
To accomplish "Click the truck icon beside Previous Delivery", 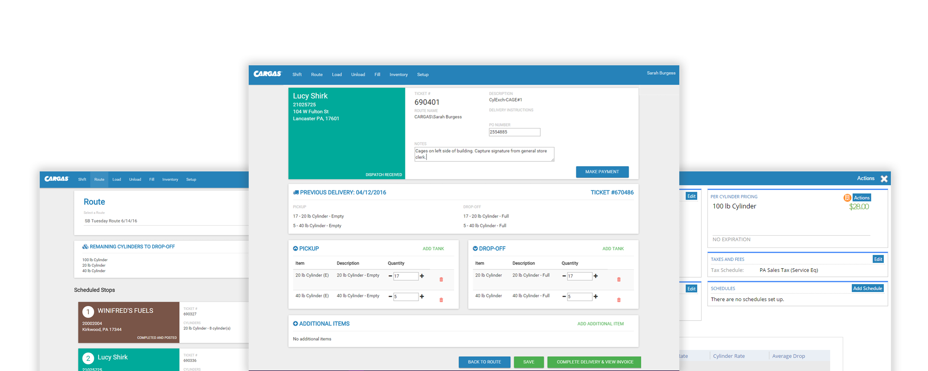I will pyautogui.click(x=296, y=193).
